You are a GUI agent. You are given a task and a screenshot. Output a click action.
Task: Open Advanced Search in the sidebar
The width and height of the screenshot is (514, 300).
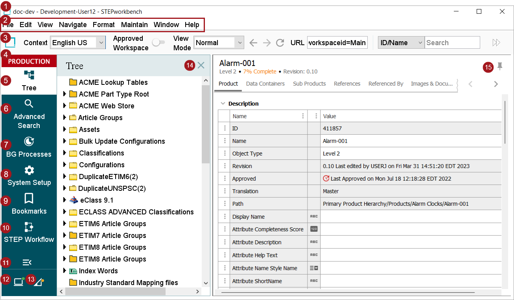click(x=29, y=114)
